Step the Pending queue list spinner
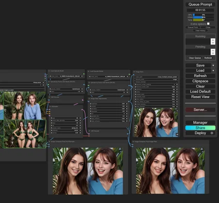 (213, 52)
